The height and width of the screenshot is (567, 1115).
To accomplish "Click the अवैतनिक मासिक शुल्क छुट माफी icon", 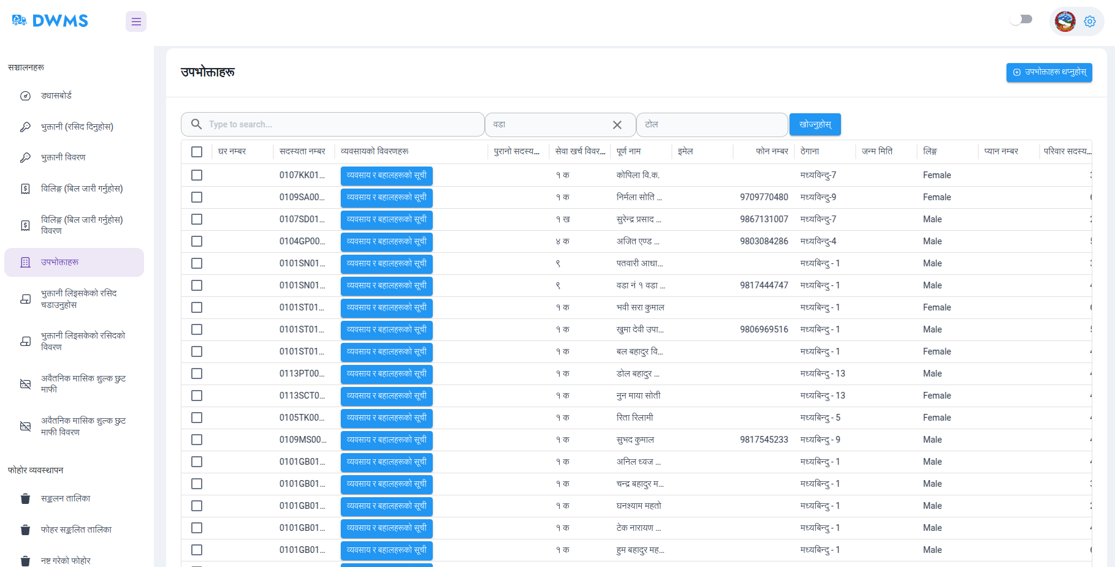I will pos(25,384).
